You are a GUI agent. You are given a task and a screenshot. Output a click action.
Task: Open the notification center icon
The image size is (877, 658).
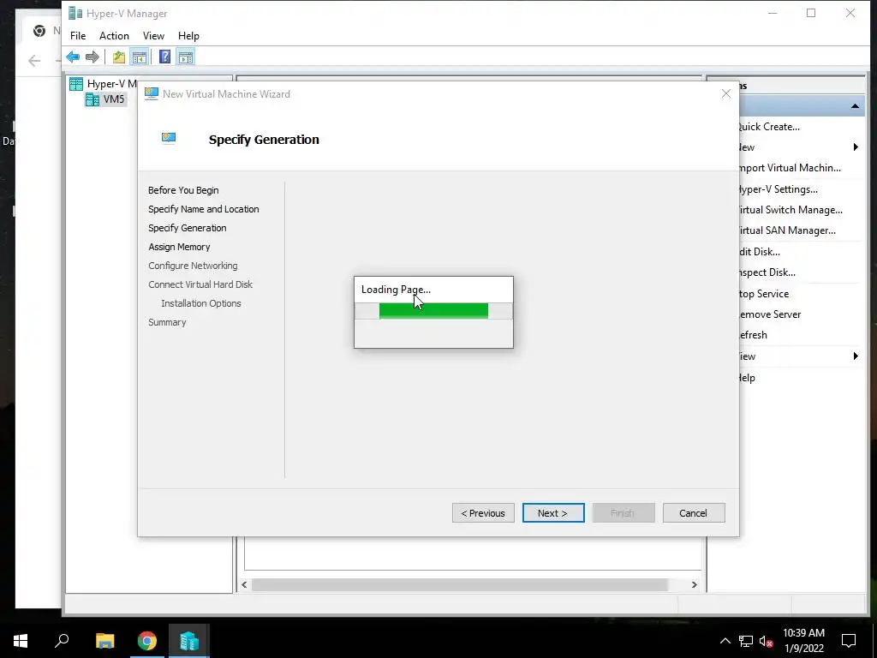849,641
